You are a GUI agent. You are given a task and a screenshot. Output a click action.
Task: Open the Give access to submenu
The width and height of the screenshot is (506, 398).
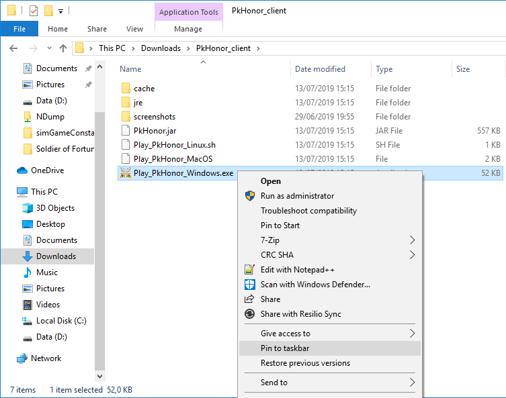click(x=412, y=334)
